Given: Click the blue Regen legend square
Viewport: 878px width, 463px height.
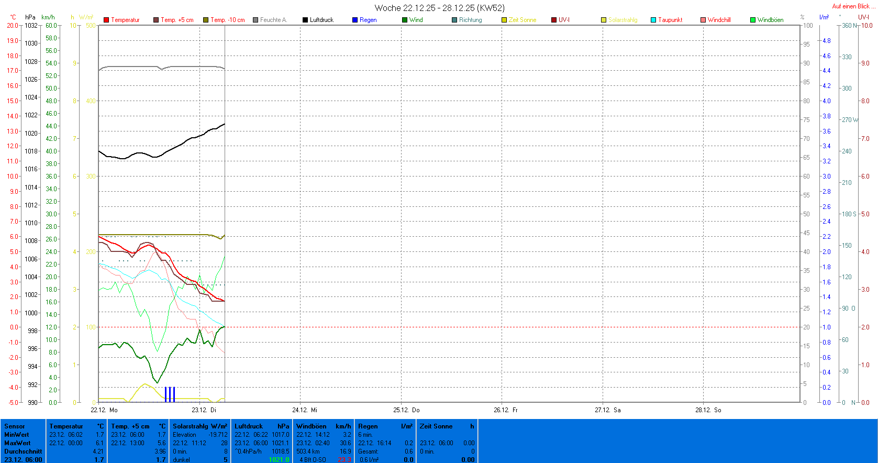Looking at the screenshot, I should point(355,20).
